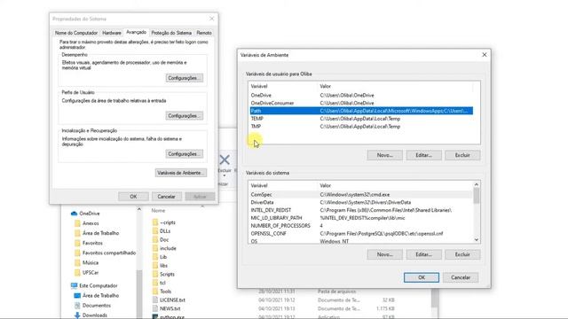Click Editar under system variables

424,254
